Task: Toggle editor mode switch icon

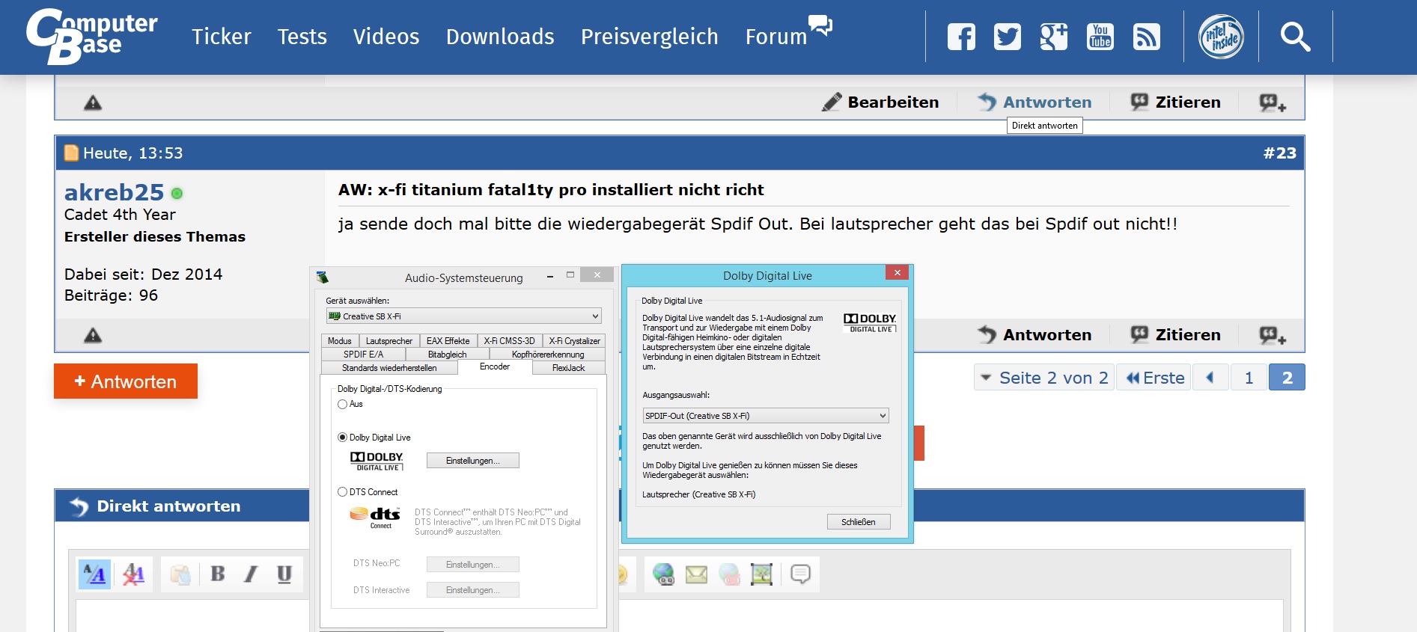Action: (94, 574)
